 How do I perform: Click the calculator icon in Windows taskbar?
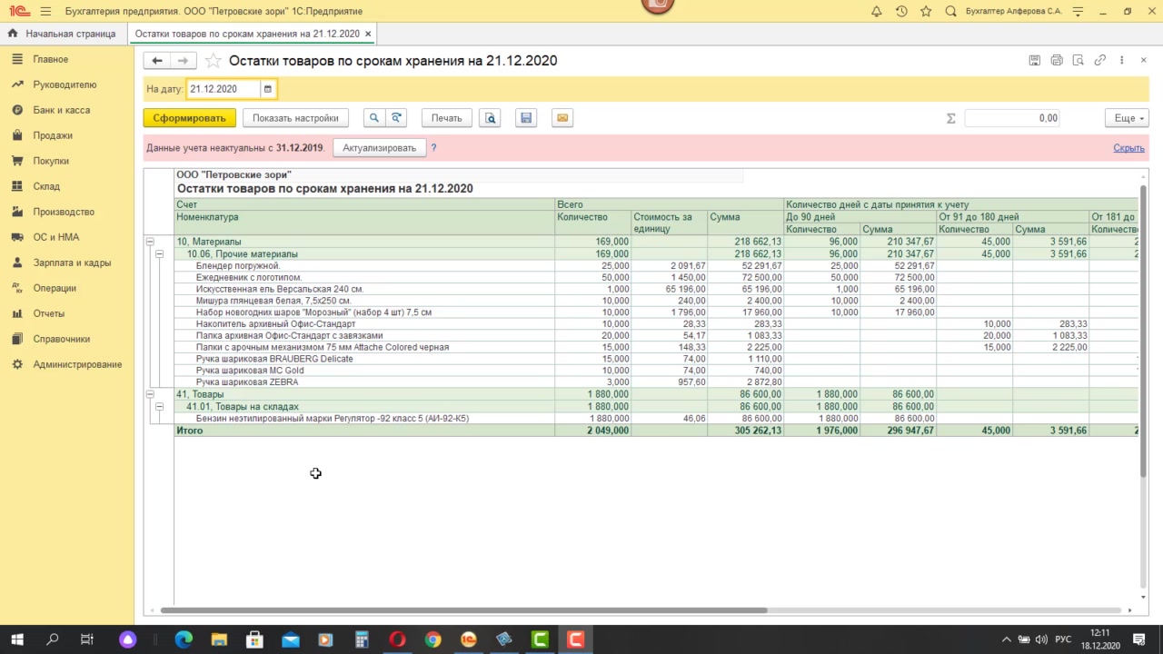(x=362, y=639)
